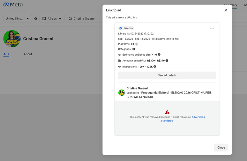The image size is (247, 161).
Task: Click the Inactive status badge icon
Action: click(121, 28)
